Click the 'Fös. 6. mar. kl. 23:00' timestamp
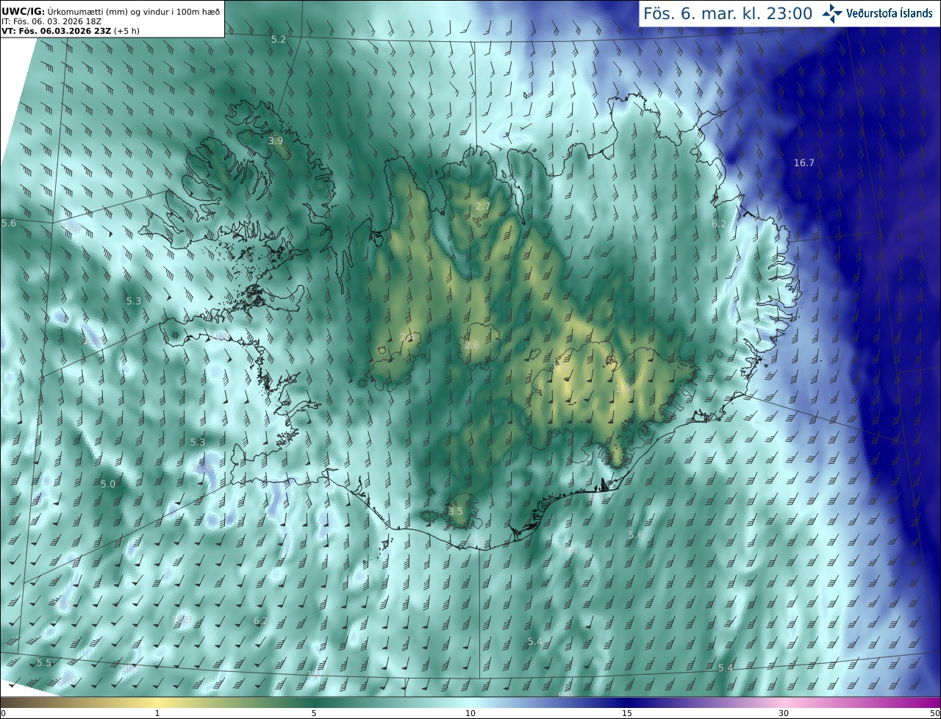 728,13
